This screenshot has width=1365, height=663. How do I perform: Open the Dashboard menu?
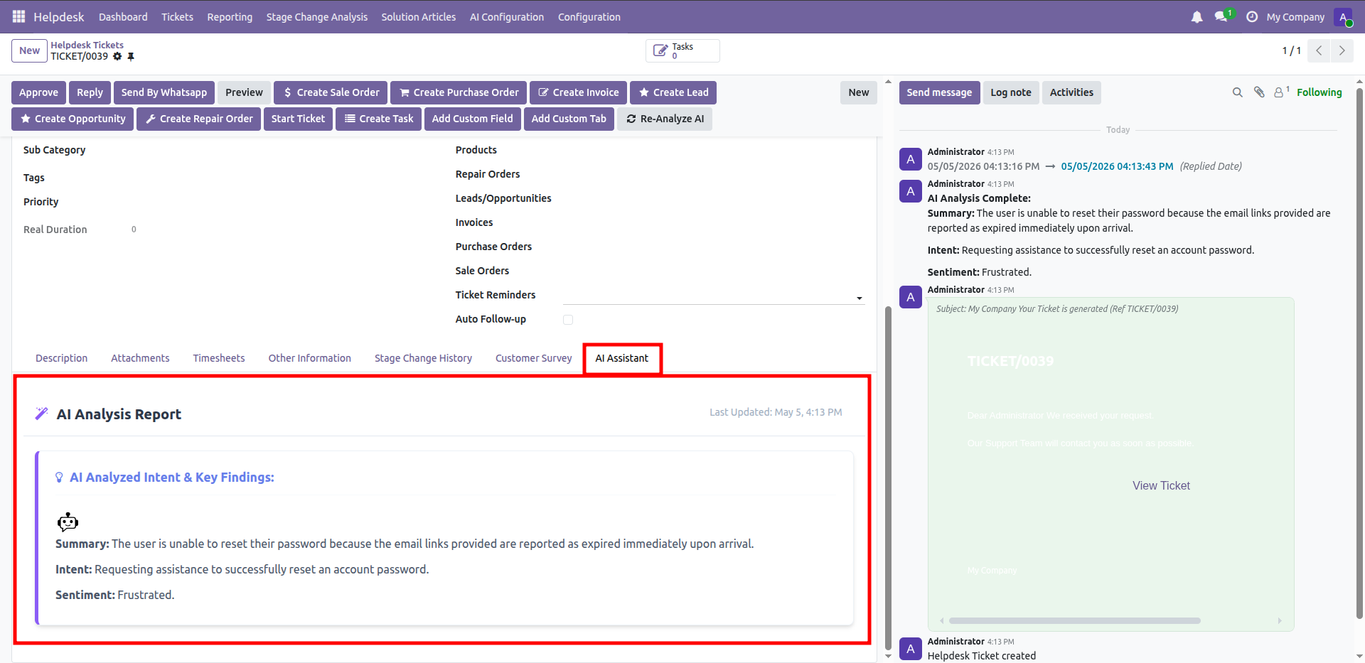[x=123, y=17]
